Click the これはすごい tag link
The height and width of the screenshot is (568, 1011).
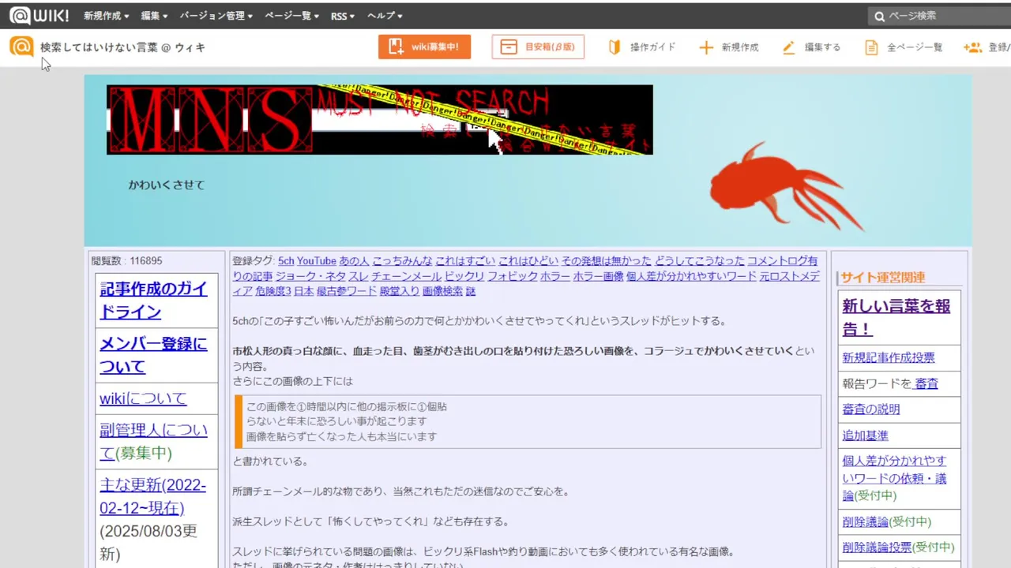click(465, 260)
